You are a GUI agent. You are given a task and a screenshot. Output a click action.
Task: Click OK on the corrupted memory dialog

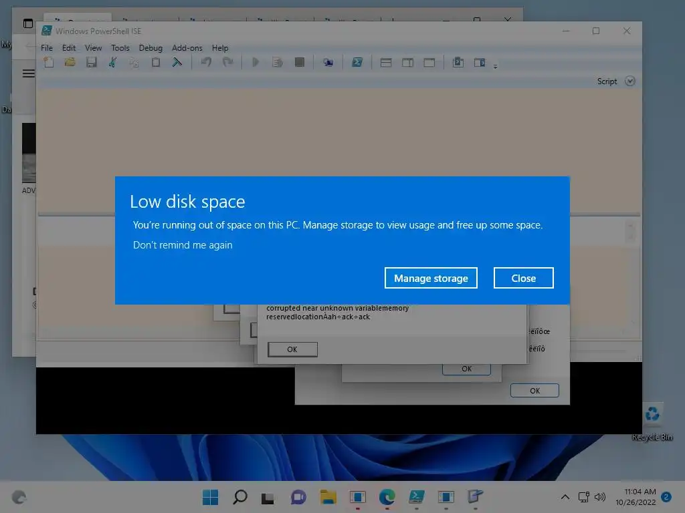292,349
